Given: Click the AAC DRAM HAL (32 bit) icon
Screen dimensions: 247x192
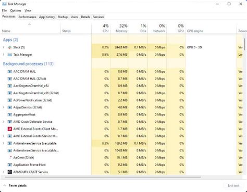Looking at the screenshot, I should (10, 79).
